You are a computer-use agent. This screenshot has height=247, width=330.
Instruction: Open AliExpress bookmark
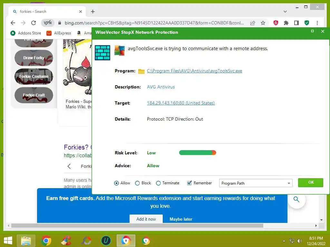tap(59, 33)
